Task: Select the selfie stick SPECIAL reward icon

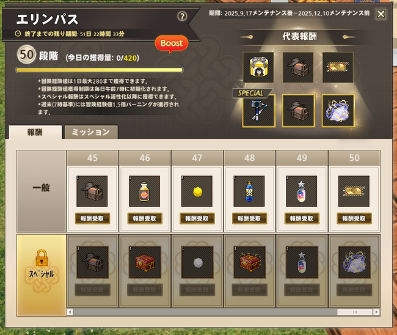Action: pos(259,111)
